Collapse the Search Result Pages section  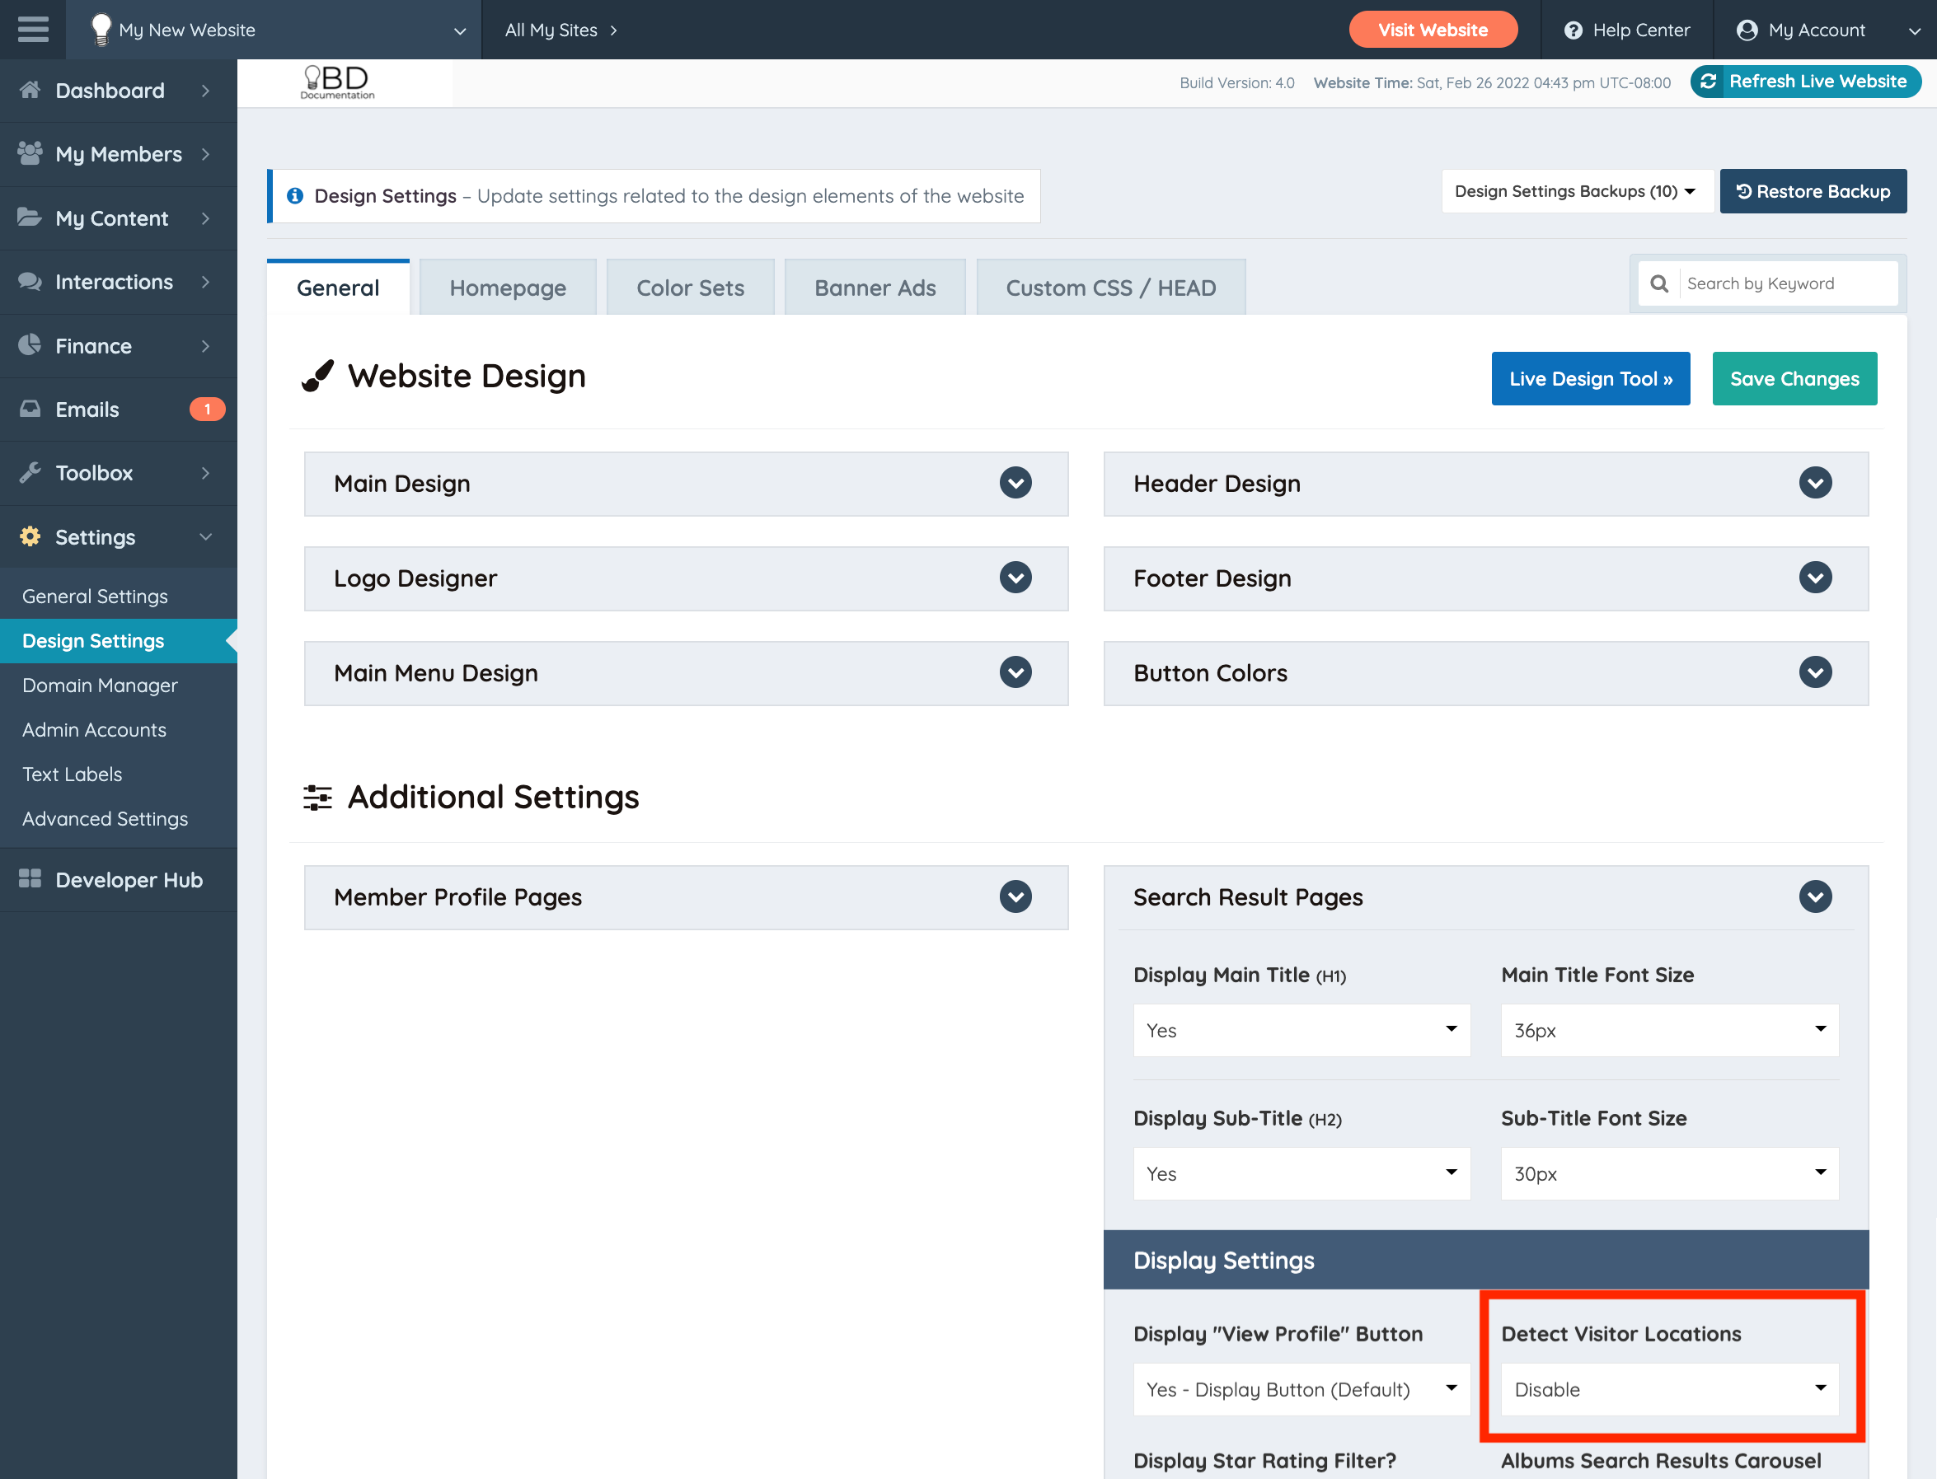(1815, 897)
